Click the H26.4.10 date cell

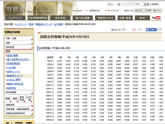(50, 85)
